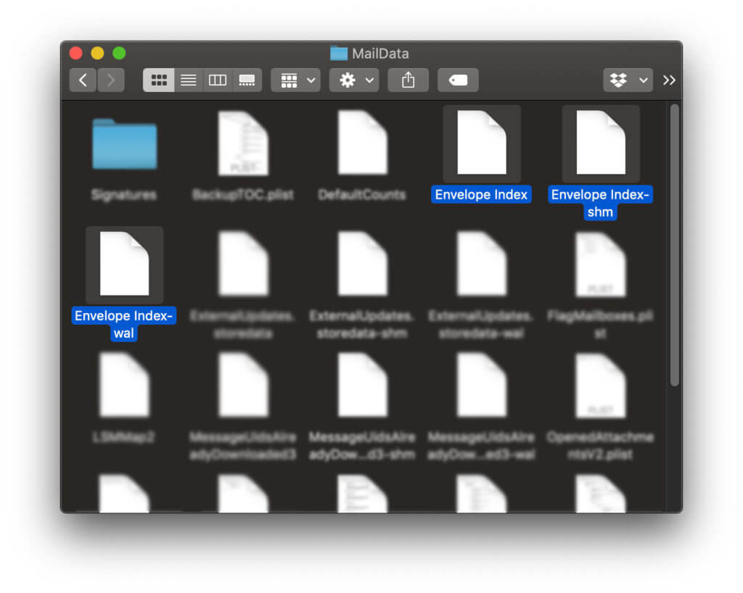Select the MessageUidsAlreadyDow...d3-shm file icon
The image size is (743, 593).
click(363, 385)
